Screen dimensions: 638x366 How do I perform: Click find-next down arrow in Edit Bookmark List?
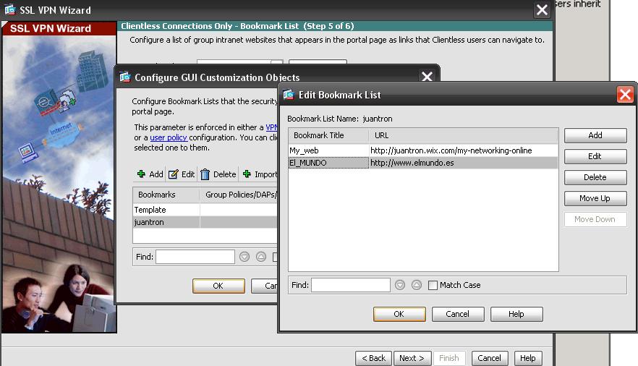click(x=400, y=285)
